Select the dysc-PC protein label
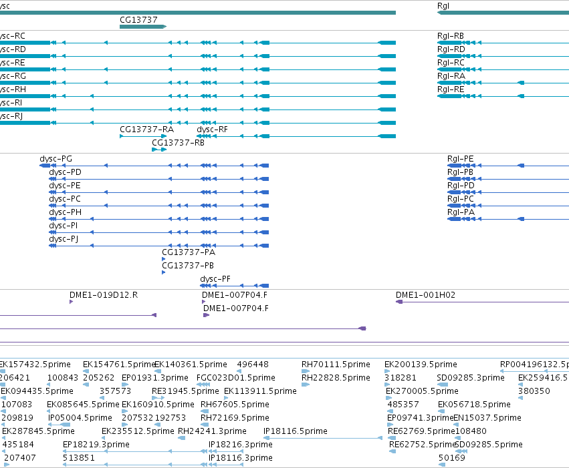Screen dimensions: 569x468 [65, 199]
